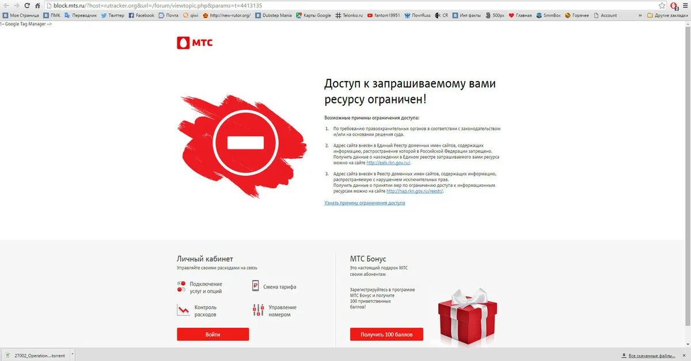Bookmark this page with the star icon
This screenshot has height=361, width=691.
(662, 5)
